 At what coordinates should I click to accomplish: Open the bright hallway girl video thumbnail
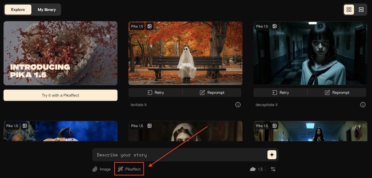coord(310,131)
